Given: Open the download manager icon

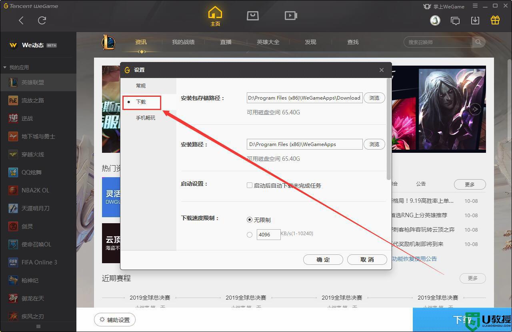Looking at the screenshot, I should (475, 20).
